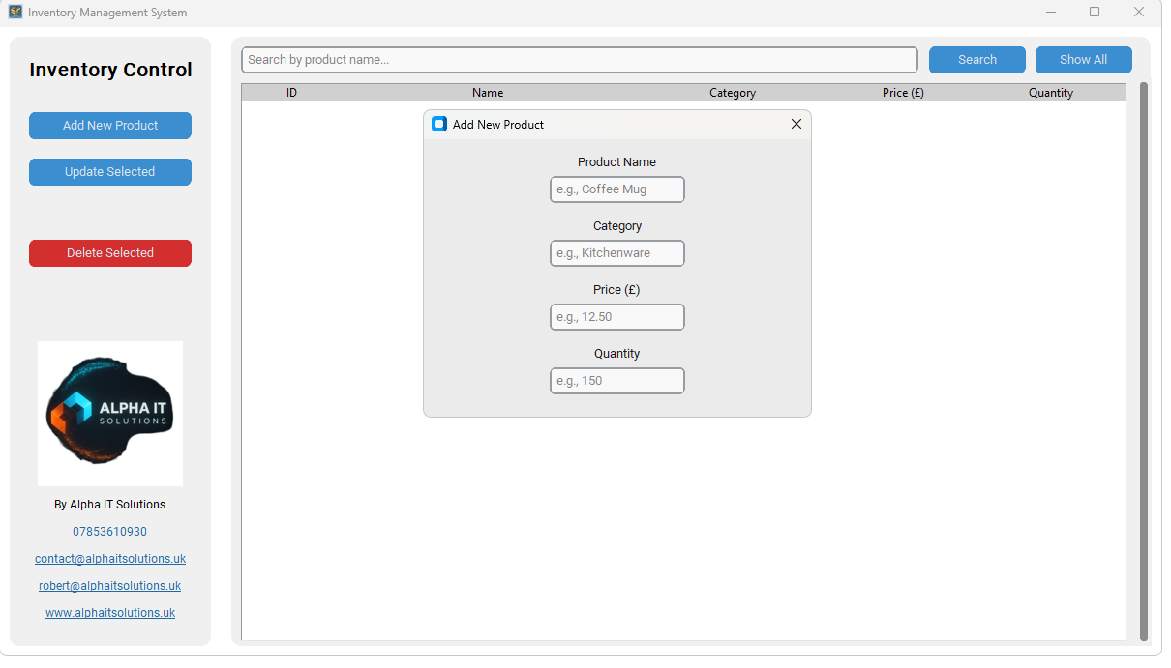Click the Quantity column header
This screenshot has height=668, width=1171.
tap(1051, 92)
